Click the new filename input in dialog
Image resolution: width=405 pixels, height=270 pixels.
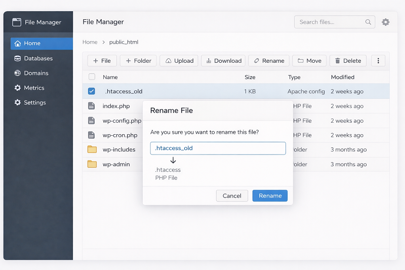point(218,148)
